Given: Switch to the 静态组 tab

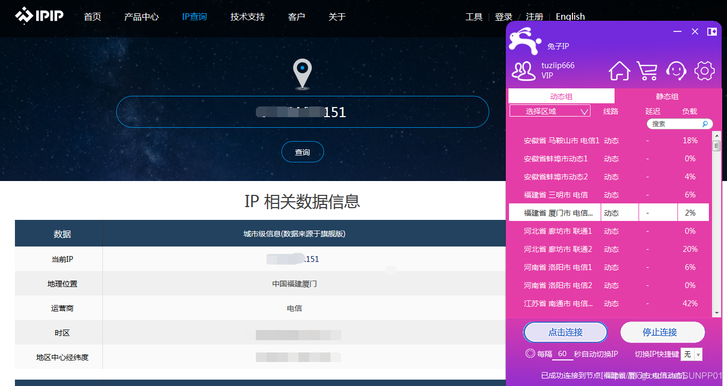Looking at the screenshot, I should [667, 96].
